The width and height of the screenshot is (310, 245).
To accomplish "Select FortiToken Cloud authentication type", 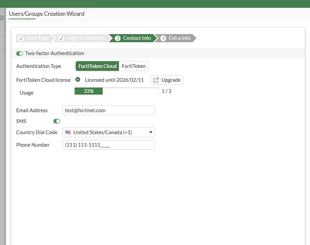I will click(x=97, y=66).
